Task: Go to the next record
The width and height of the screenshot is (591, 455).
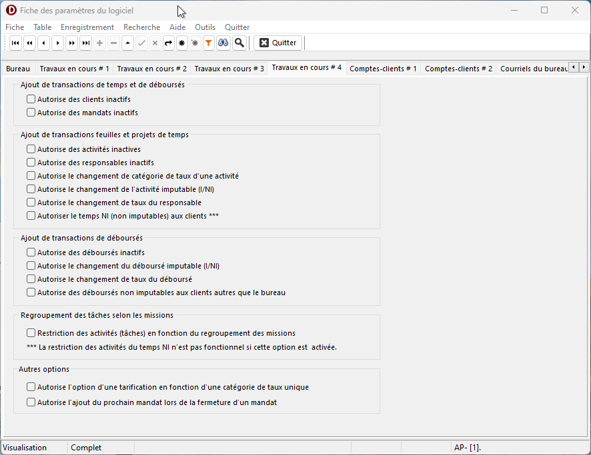Action: [x=57, y=43]
